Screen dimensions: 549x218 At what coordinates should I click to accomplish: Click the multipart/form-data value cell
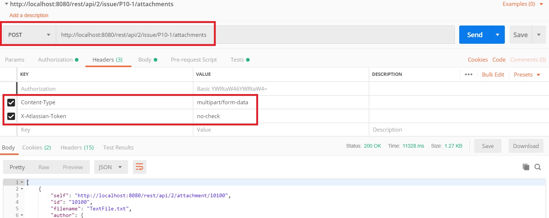(x=281, y=102)
